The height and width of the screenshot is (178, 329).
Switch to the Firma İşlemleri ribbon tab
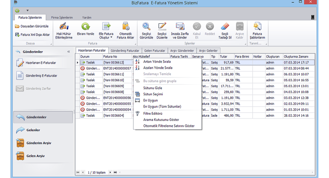coord(62,17)
